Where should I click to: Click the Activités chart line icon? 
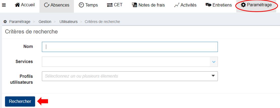(x=177, y=5)
